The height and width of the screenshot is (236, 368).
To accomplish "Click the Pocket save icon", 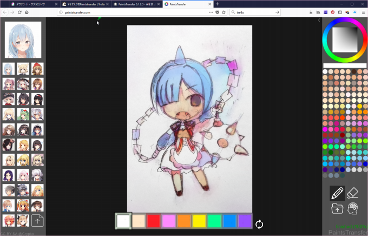I will (x=218, y=12).
